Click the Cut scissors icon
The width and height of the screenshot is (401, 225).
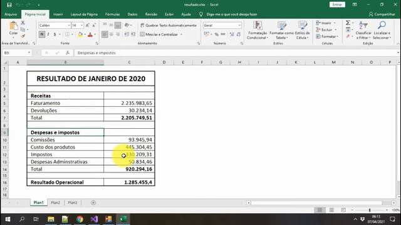pos(23,22)
